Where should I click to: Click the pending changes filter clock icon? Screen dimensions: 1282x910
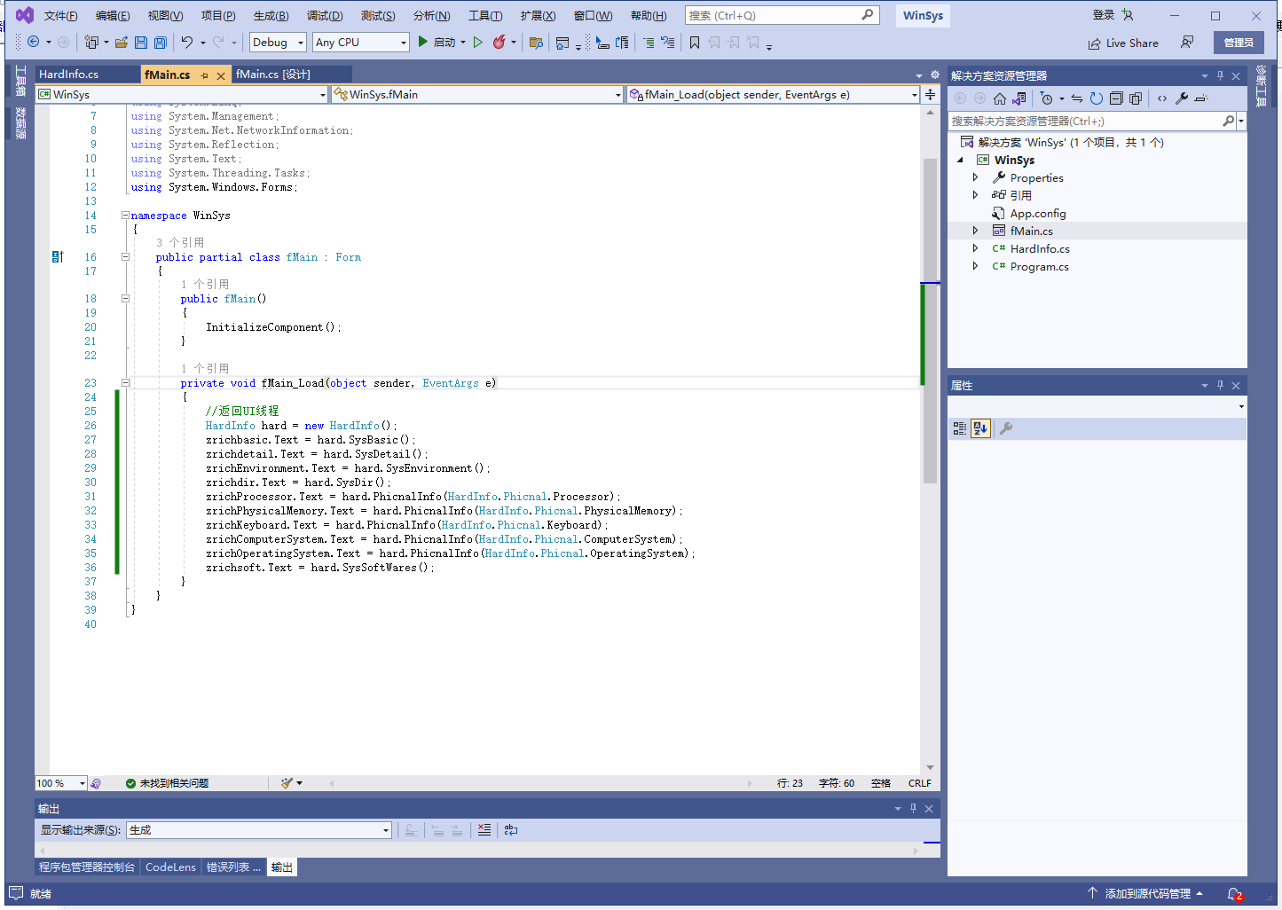click(x=1047, y=98)
